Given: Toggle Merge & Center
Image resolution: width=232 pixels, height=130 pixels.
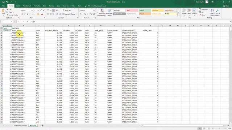Looking at the screenshot, I should pos(69,14).
